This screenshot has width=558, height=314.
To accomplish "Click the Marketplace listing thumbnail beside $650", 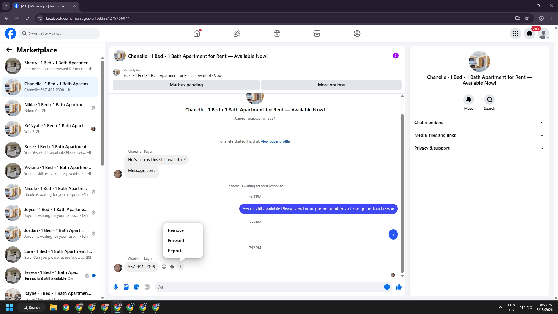I will coord(116,72).
